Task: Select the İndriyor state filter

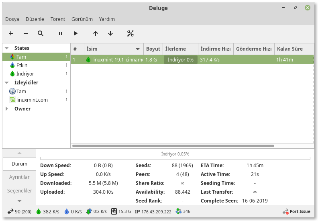Action: coord(36,74)
